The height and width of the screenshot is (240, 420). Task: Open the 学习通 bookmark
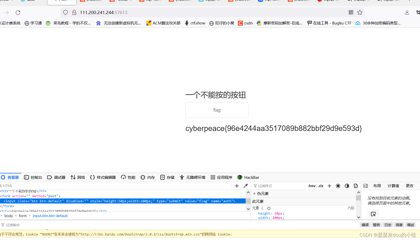click(x=33, y=23)
